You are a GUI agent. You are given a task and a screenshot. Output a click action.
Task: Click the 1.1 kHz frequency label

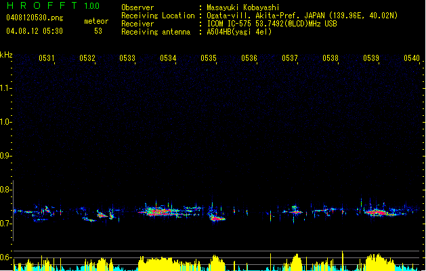(5, 88)
